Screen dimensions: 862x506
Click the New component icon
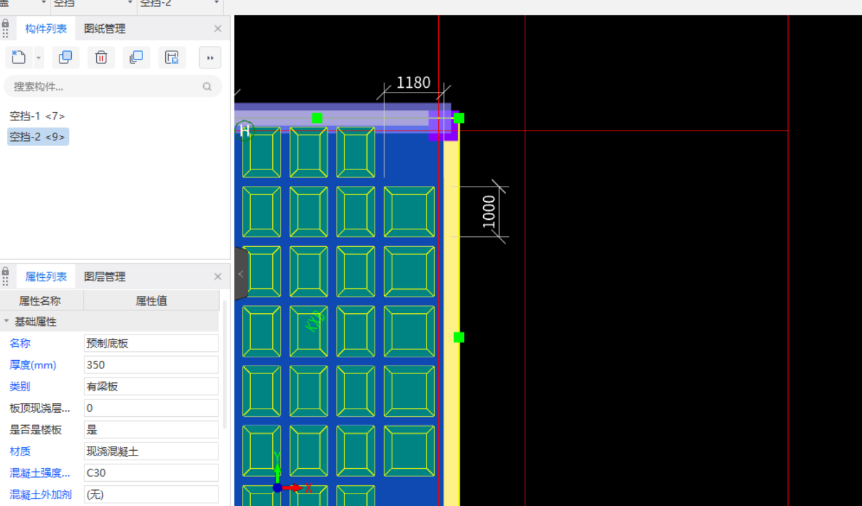coord(19,57)
